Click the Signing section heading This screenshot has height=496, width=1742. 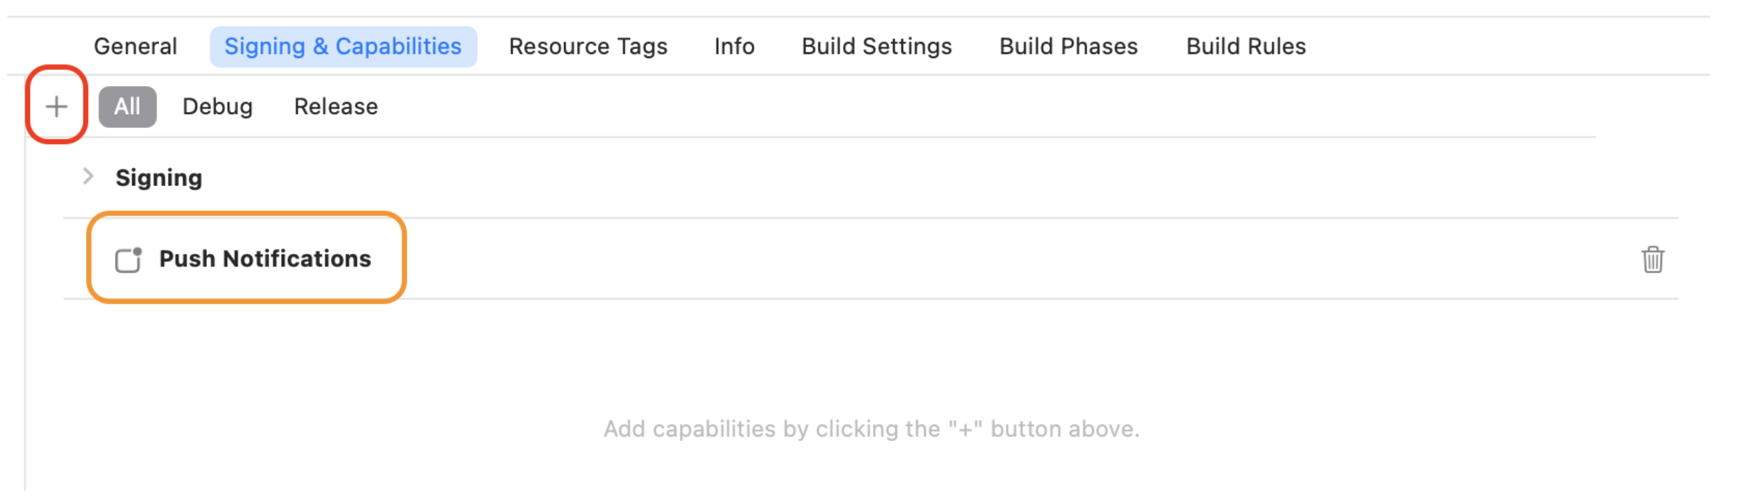159,178
